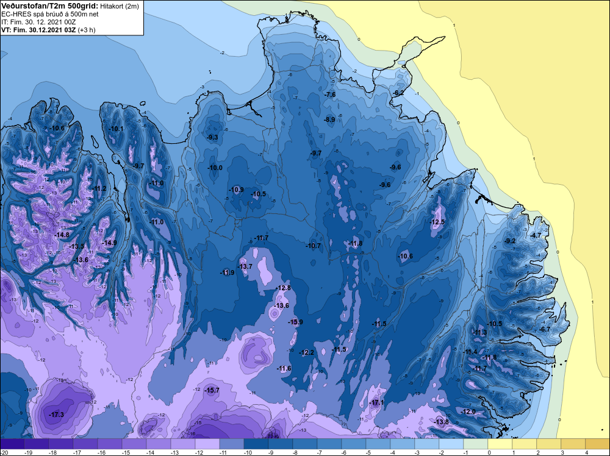Select the legend swatch between -12 and -11
610x456 pixels.
207,444
